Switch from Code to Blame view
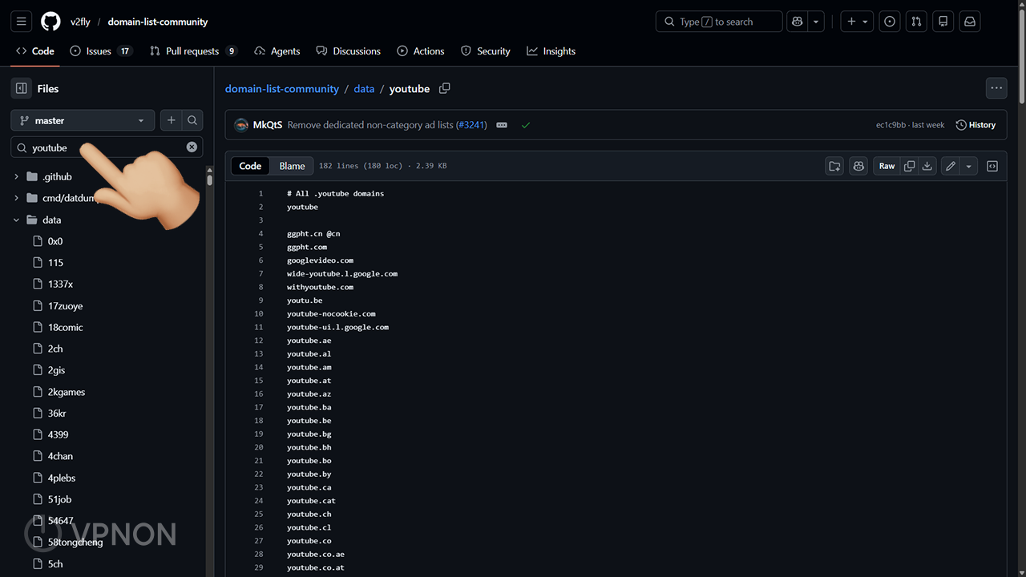Screen dimensions: 1026x577 (x=292, y=166)
